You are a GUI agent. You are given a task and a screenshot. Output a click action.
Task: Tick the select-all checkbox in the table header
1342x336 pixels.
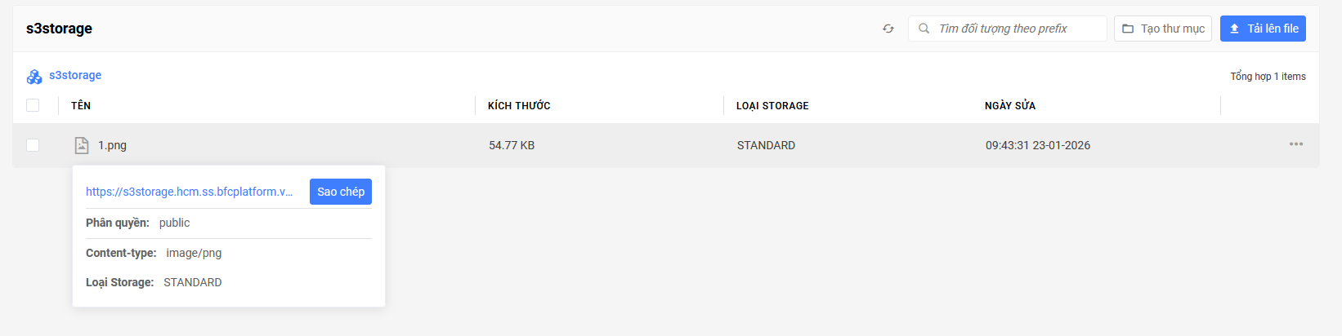[33, 105]
